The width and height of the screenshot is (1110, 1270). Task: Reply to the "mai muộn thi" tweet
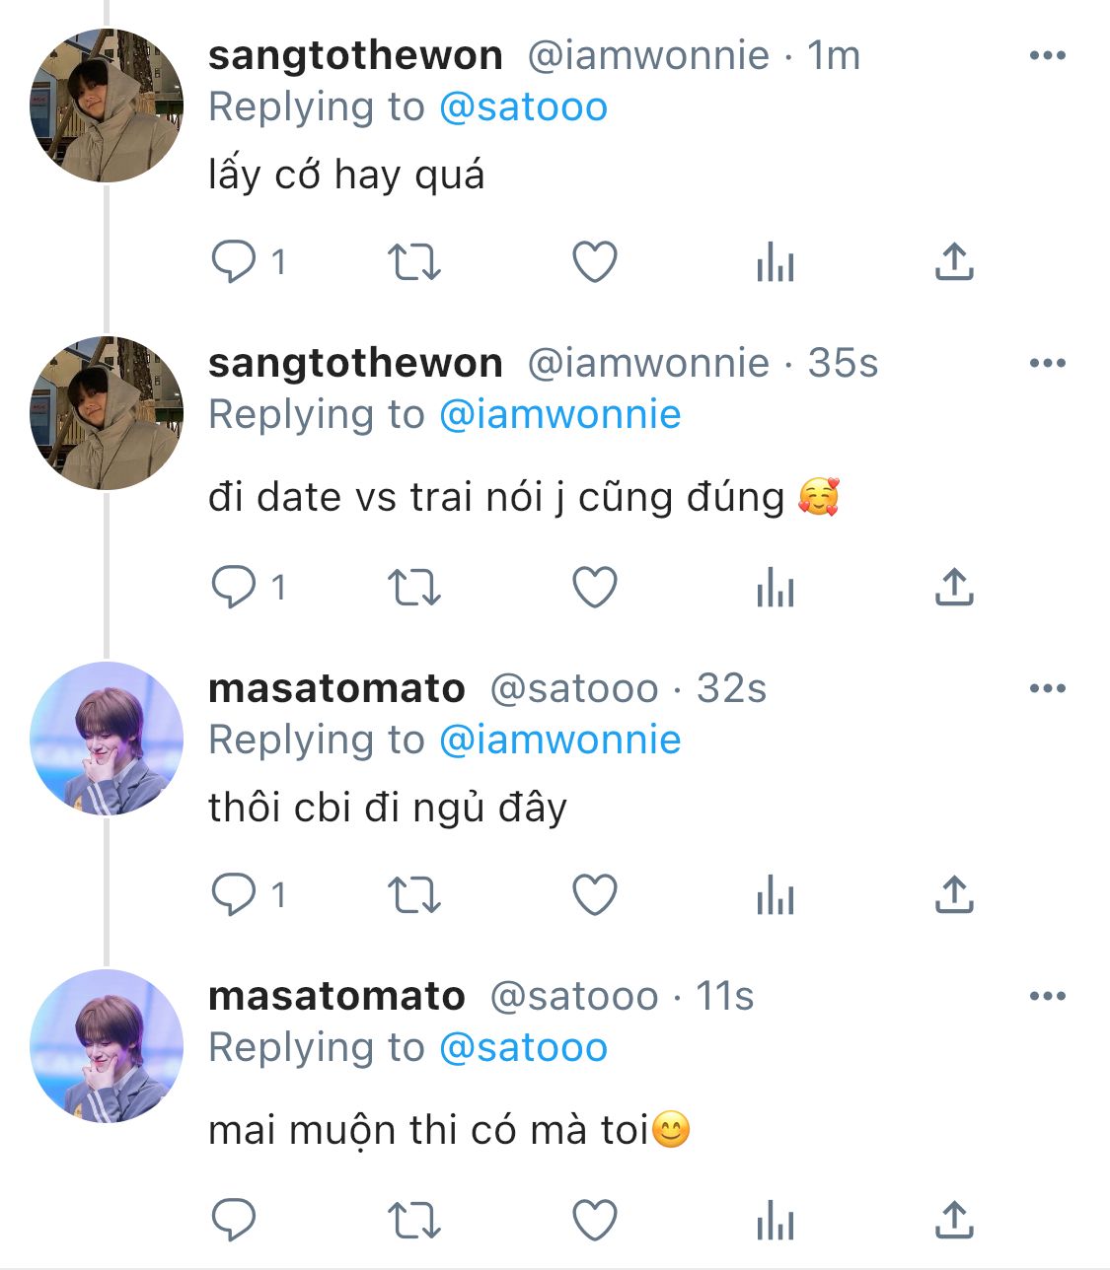pos(234,1221)
